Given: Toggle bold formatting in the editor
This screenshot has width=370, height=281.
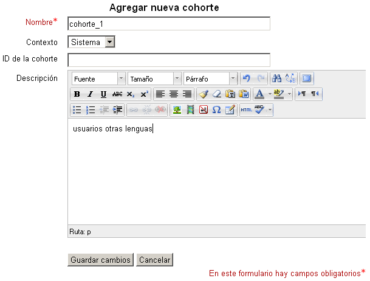Looking at the screenshot, I should 77,94.
